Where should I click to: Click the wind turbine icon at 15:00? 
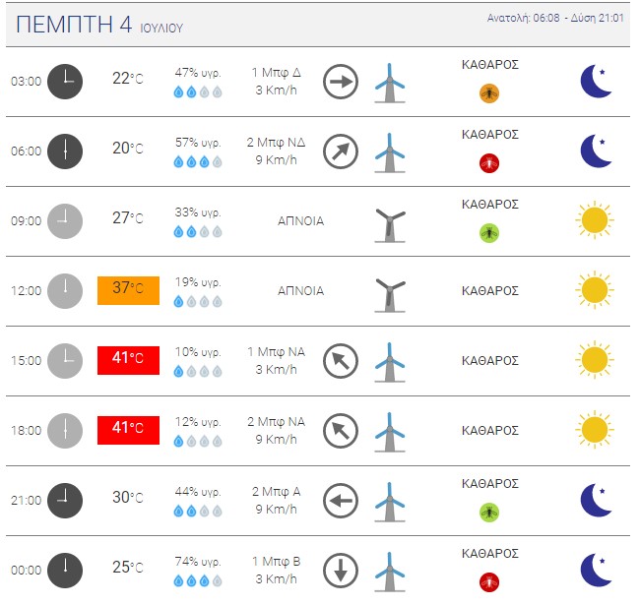391,361
